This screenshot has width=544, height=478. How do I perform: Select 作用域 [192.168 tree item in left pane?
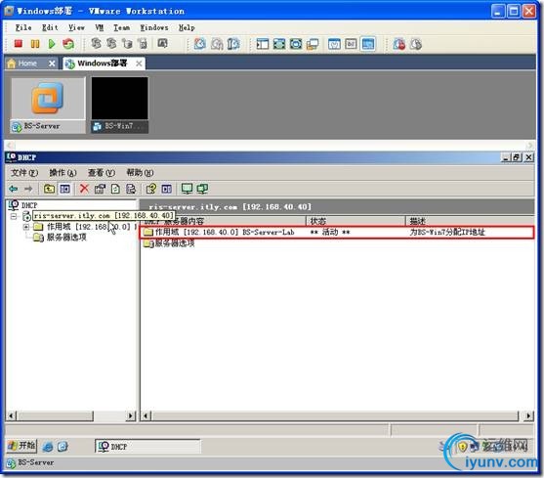coord(88,227)
